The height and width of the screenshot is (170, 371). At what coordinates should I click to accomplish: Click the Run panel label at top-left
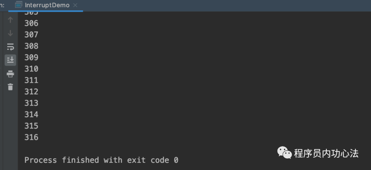pos(2,5)
